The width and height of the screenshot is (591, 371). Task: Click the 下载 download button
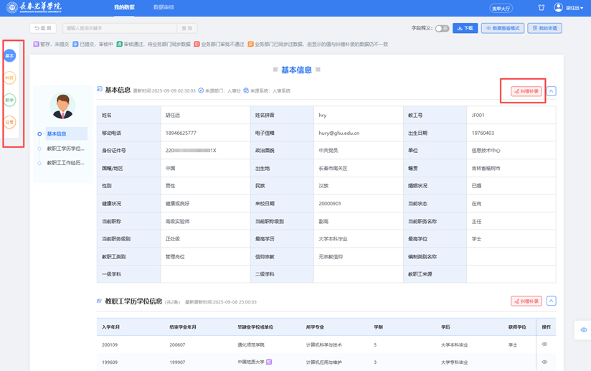465,29
